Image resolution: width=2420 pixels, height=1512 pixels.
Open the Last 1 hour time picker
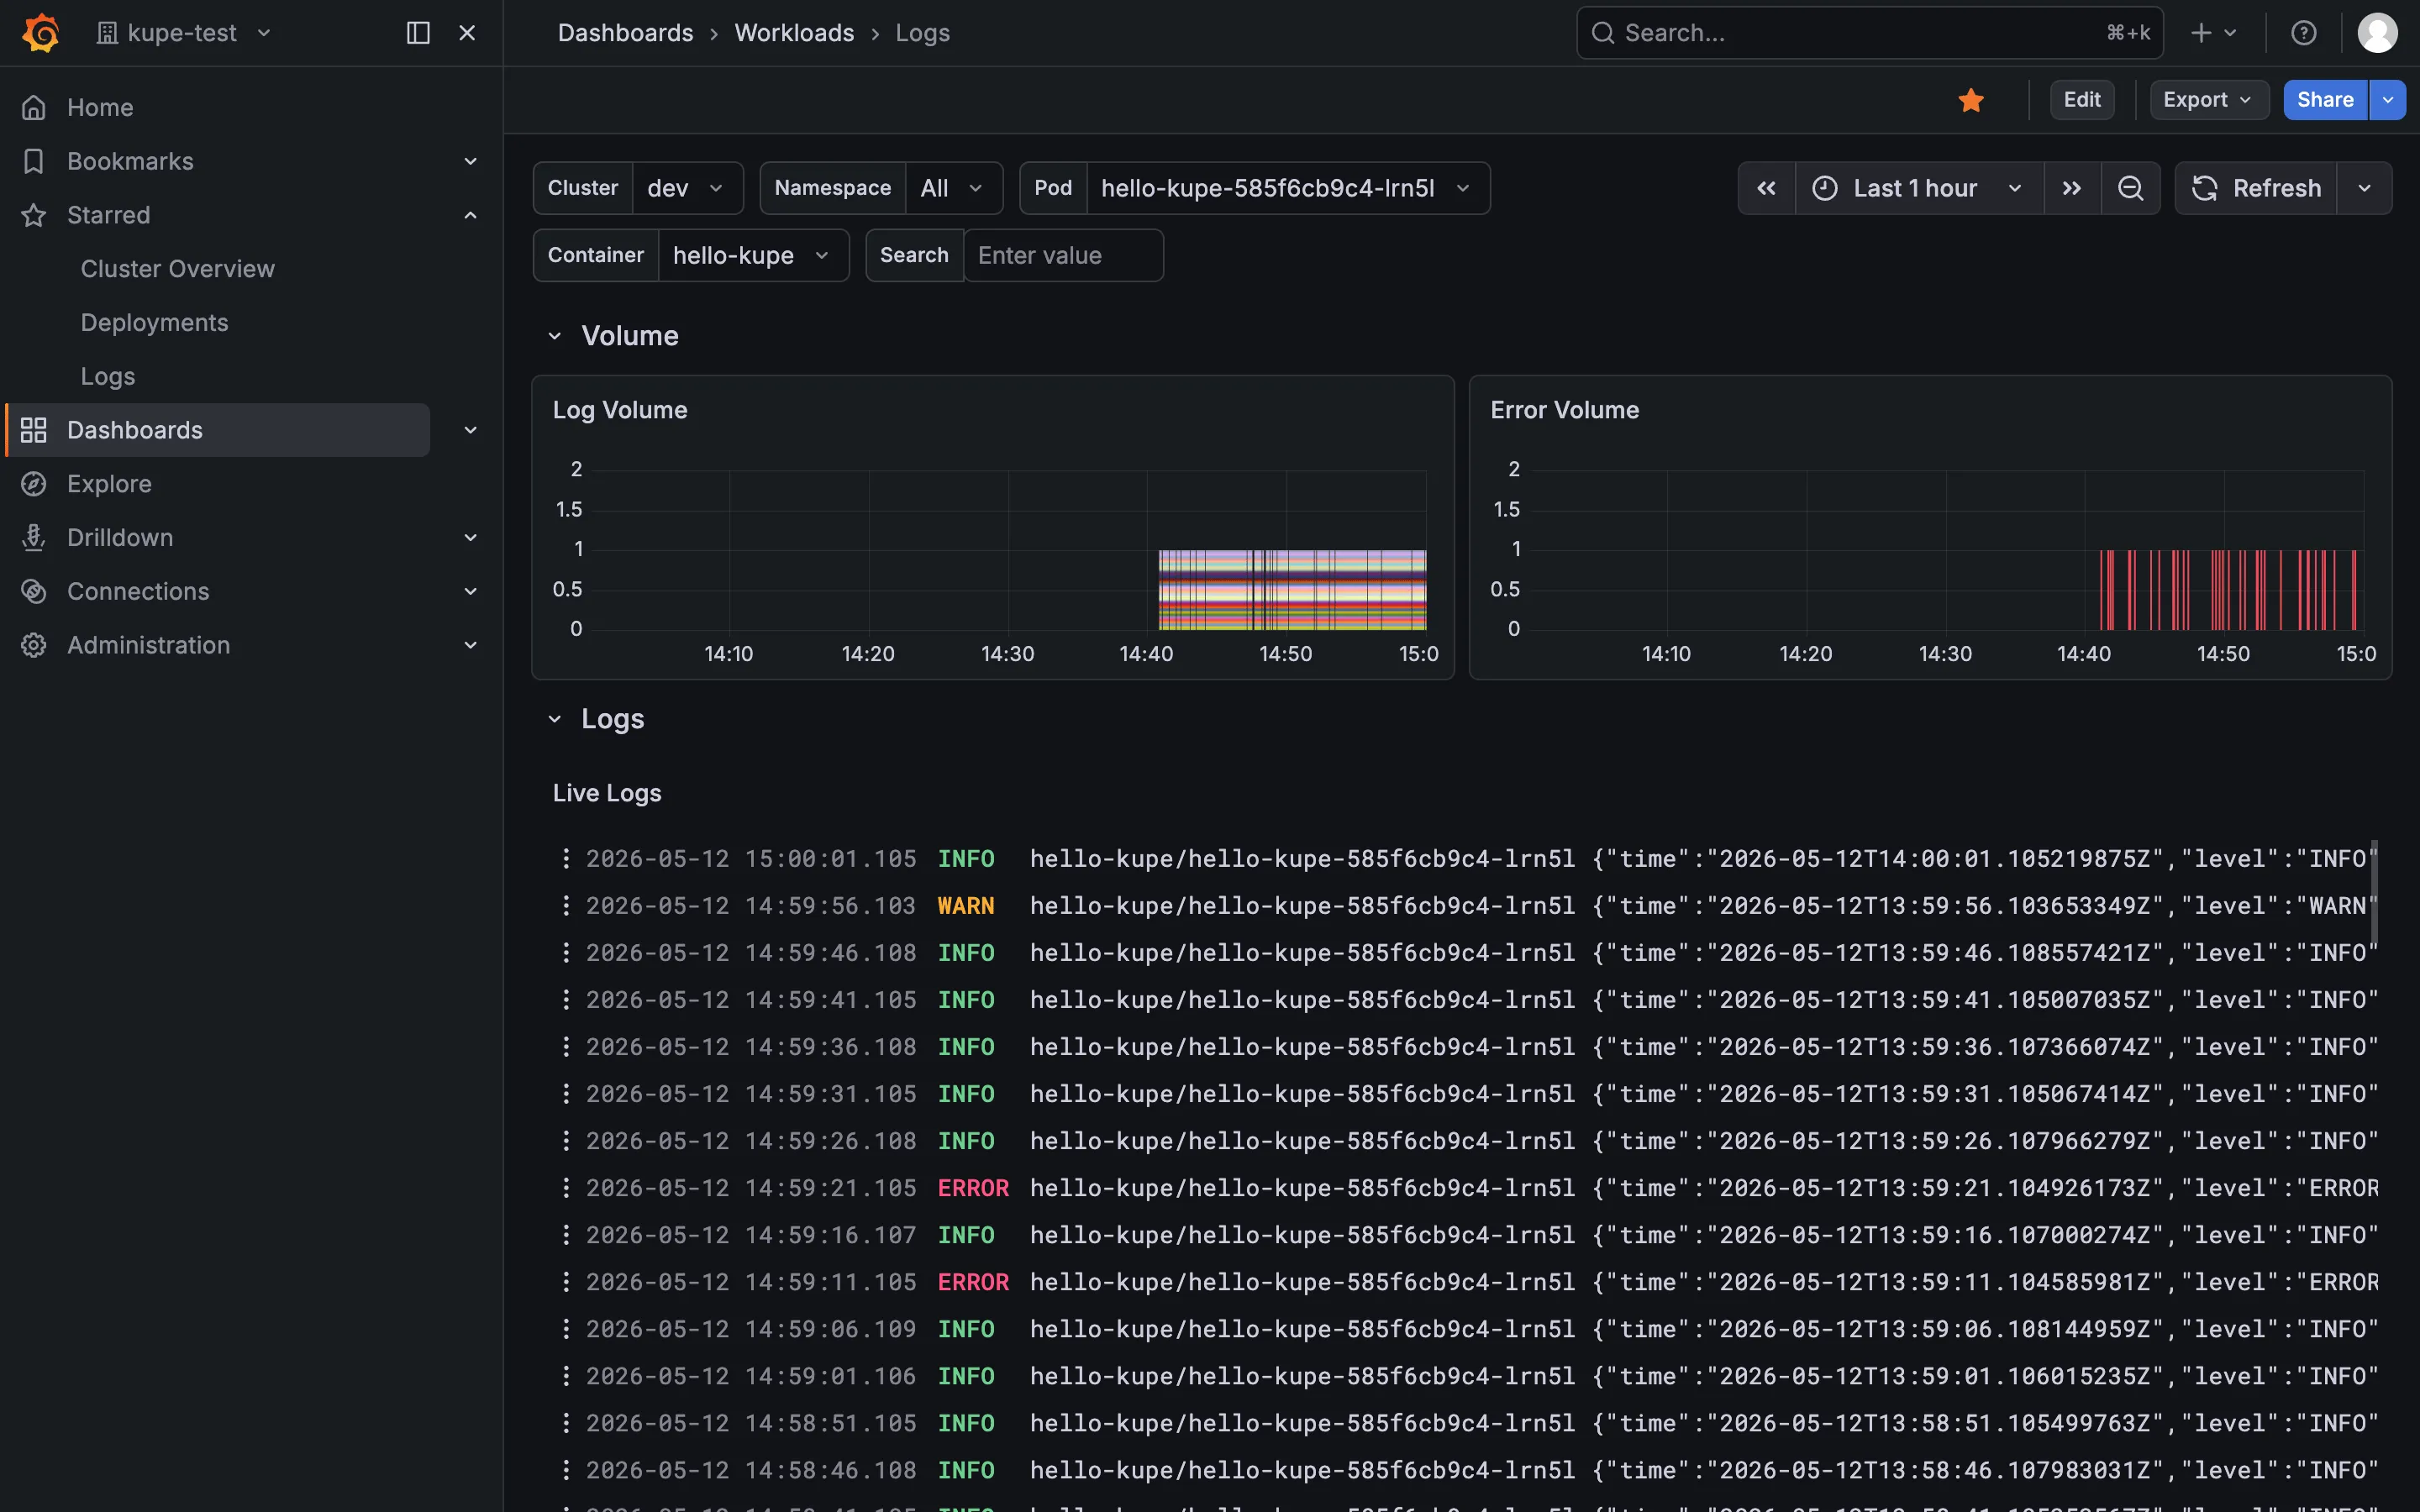(1919, 188)
